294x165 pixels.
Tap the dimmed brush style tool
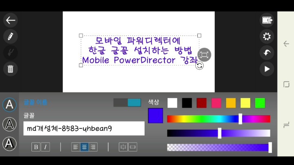11,53
